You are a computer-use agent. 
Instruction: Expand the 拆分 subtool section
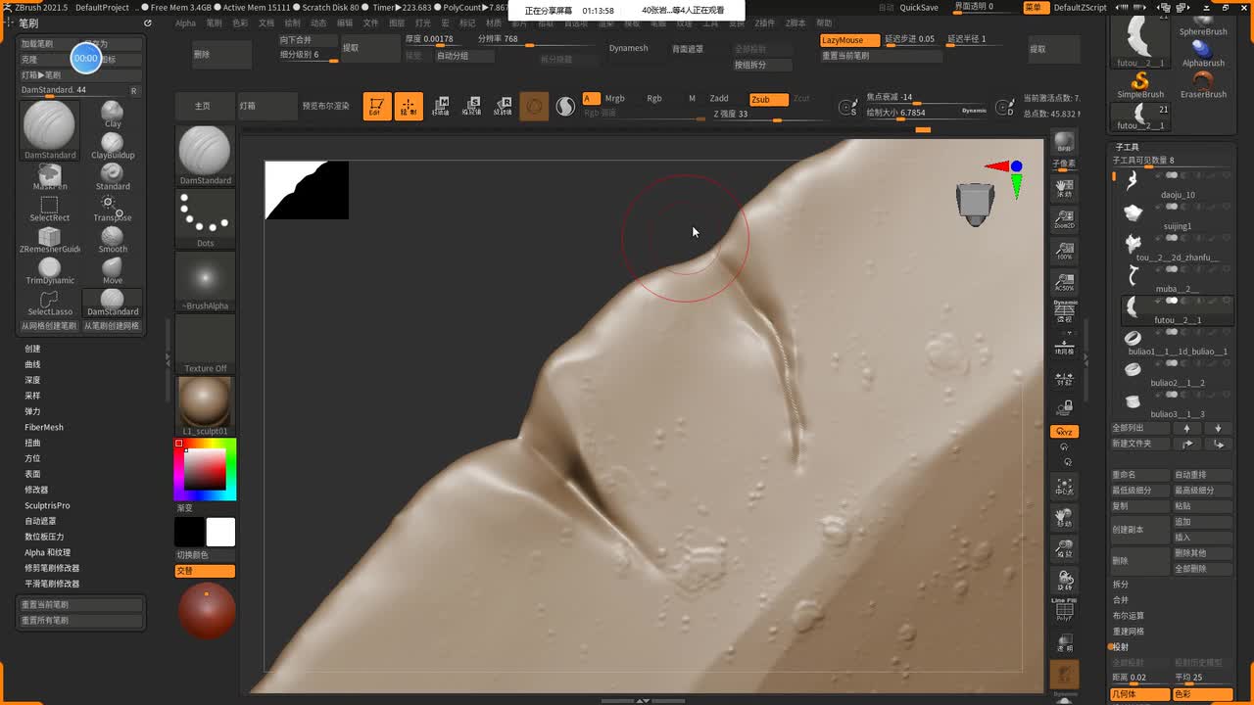click(x=1121, y=585)
